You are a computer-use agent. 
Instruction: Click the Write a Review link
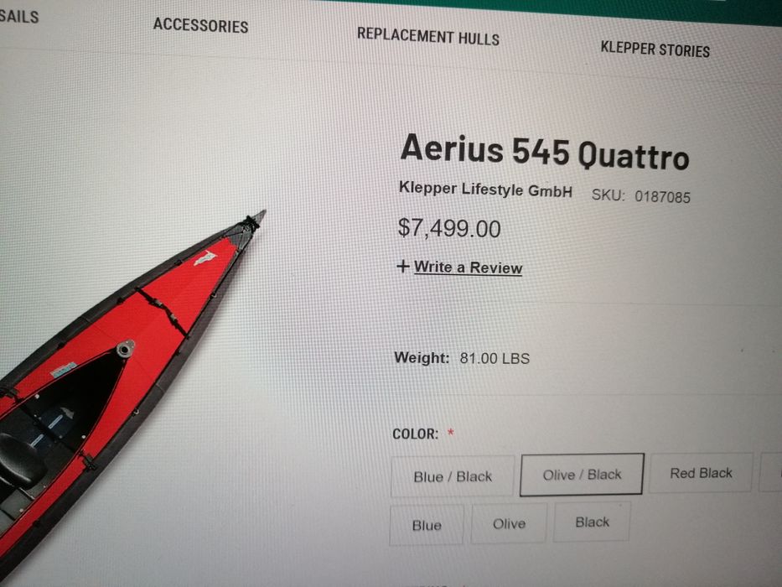click(468, 268)
